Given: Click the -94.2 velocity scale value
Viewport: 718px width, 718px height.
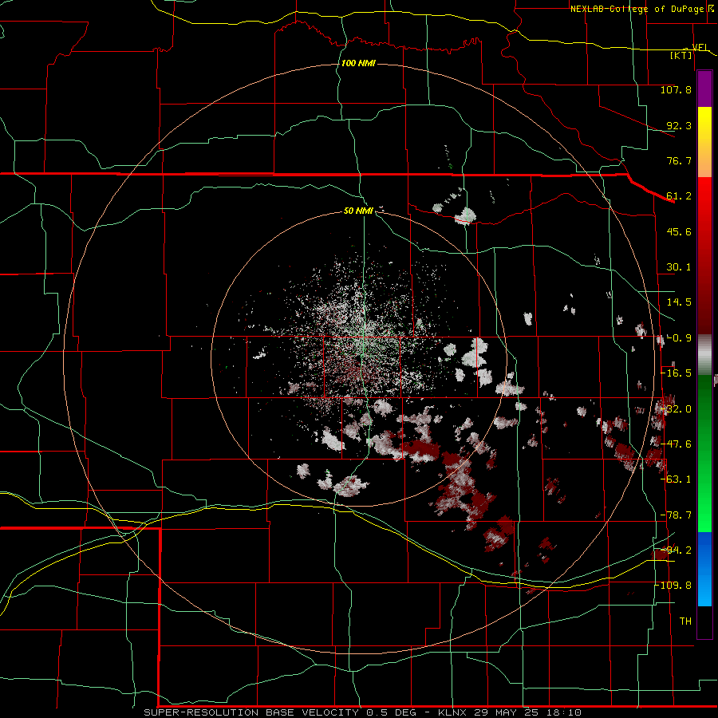Looking at the screenshot, I should [x=676, y=550].
